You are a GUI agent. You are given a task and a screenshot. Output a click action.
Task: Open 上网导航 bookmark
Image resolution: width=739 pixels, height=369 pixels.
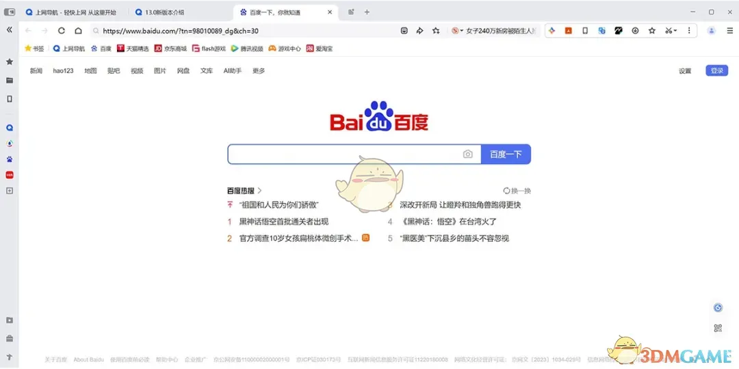coord(69,48)
